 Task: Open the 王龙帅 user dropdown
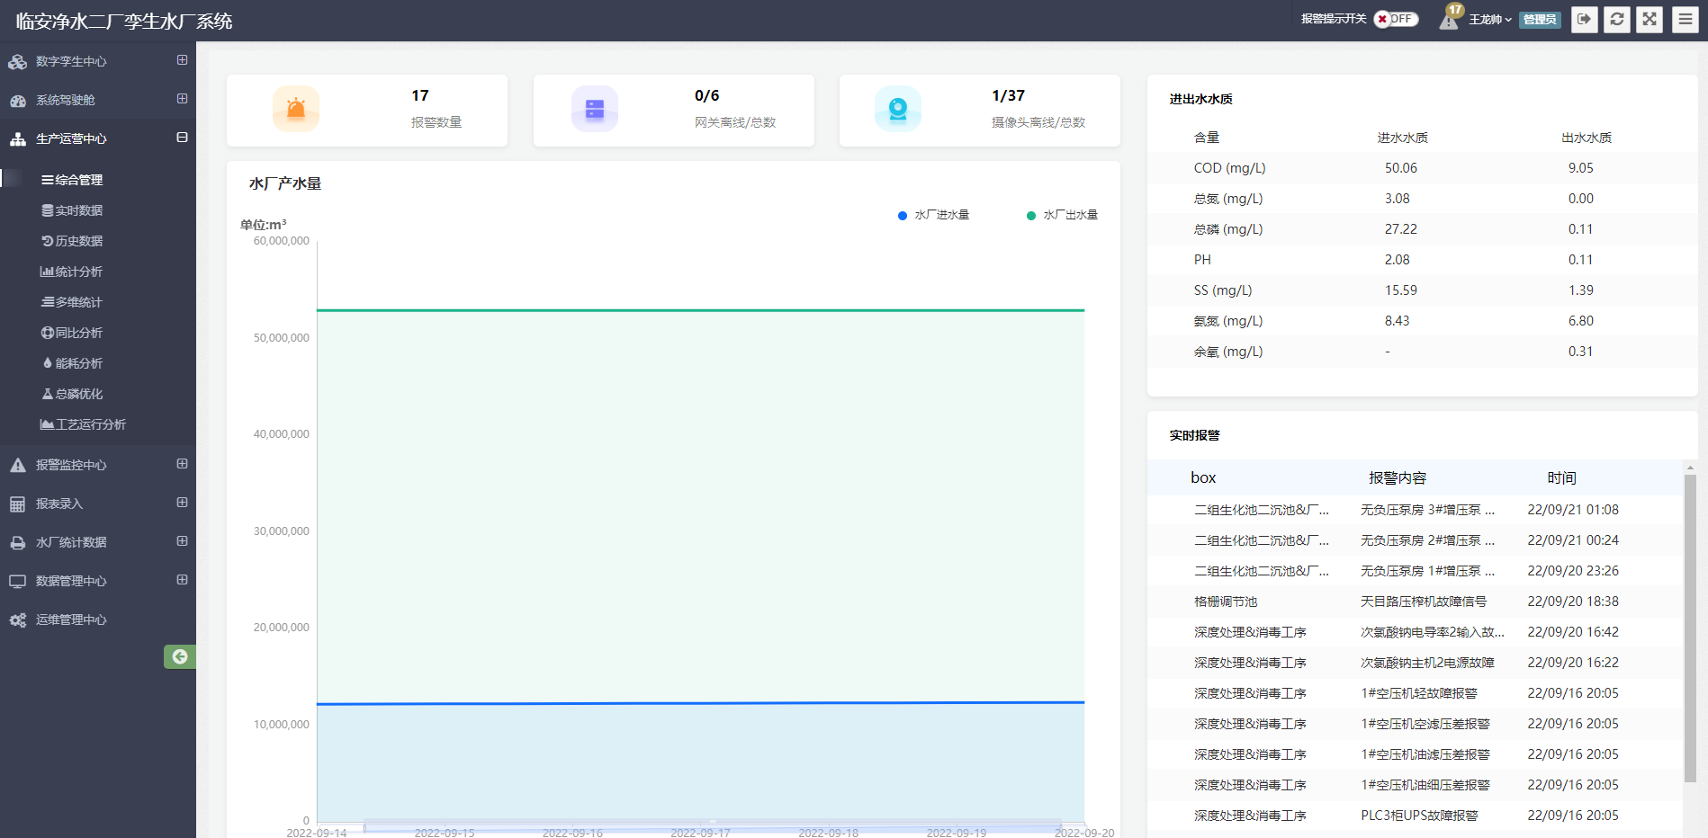click(1487, 19)
